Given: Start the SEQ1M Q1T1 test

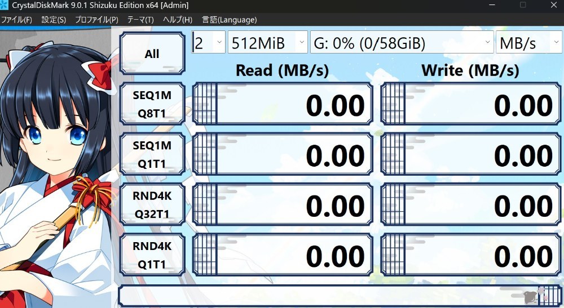Looking at the screenshot, I should (152, 154).
